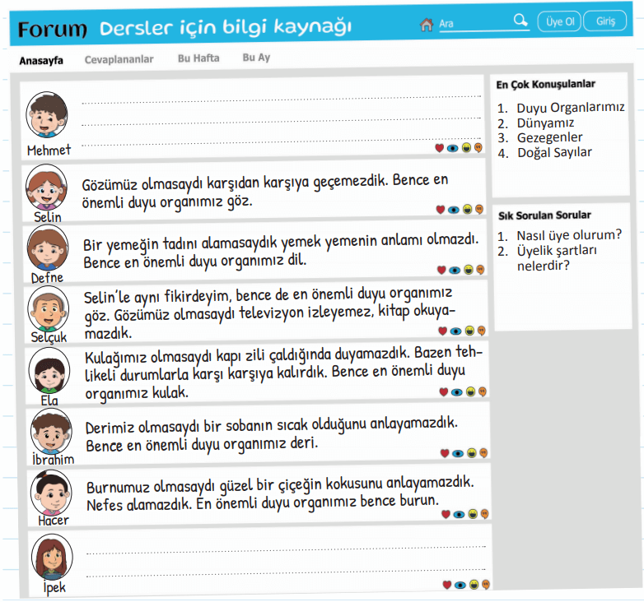This screenshot has height=602, width=644.
Task: Like Selçuk's post with heart icon
Action: point(443,331)
